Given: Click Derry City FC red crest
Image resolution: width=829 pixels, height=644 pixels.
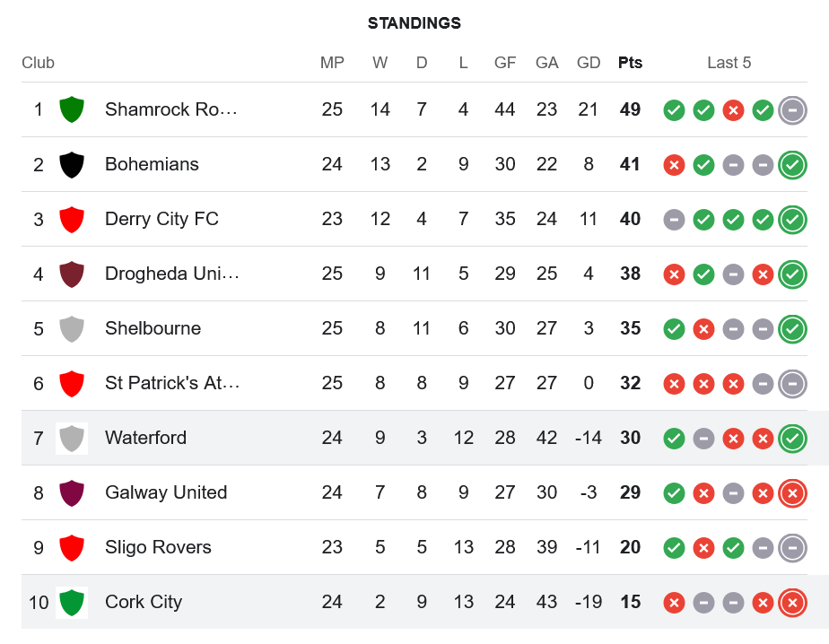Looking at the screenshot, I should tap(72, 219).
